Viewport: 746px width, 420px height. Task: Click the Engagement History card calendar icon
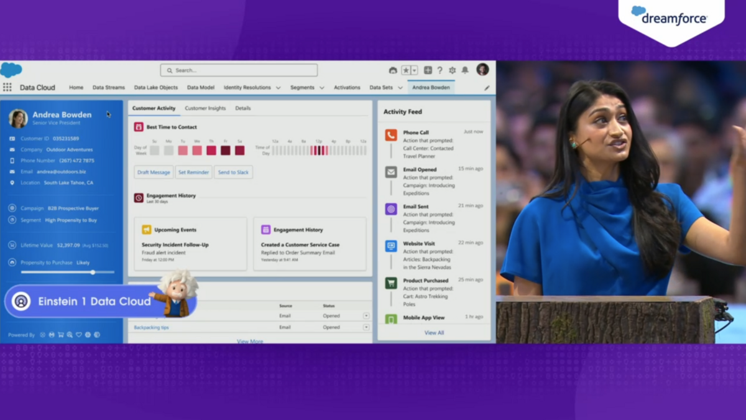pos(265,230)
